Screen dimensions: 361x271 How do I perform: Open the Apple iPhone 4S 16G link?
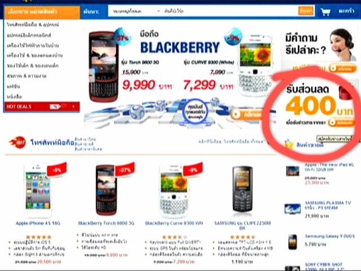pos(38,223)
